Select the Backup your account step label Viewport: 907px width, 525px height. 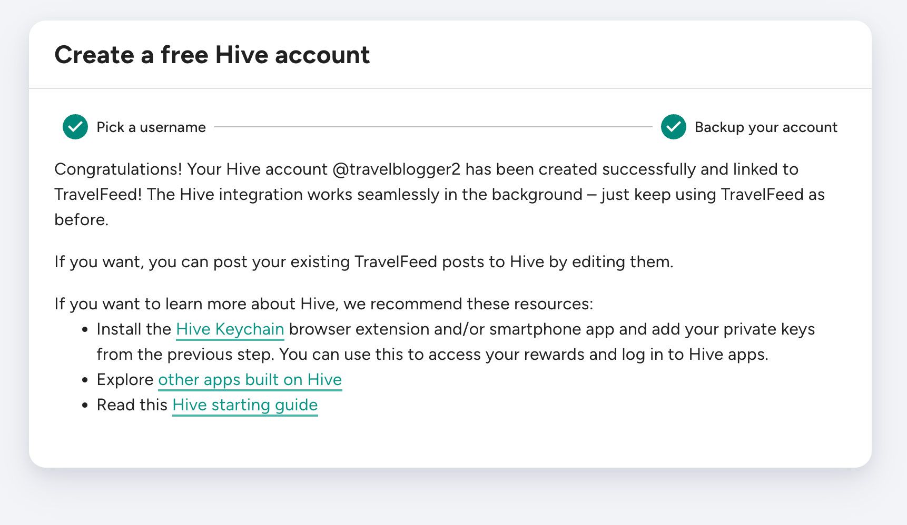click(765, 127)
